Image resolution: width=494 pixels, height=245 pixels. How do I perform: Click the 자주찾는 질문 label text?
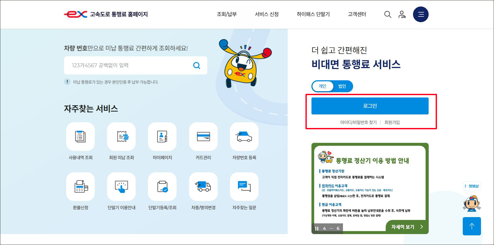pos(244,208)
